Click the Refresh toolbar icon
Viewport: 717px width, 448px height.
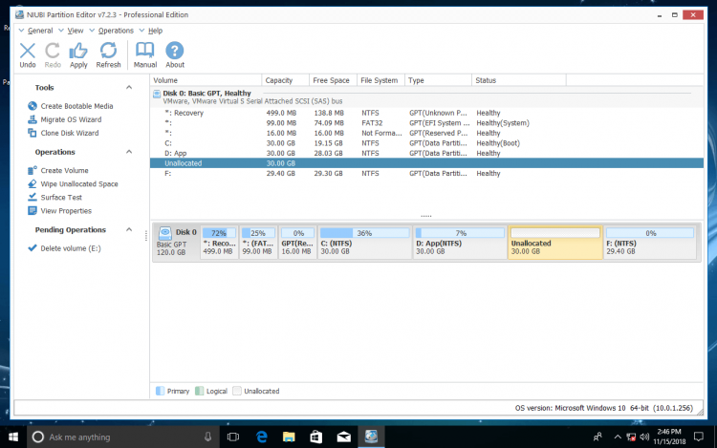pyautogui.click(x=108, y=51)
